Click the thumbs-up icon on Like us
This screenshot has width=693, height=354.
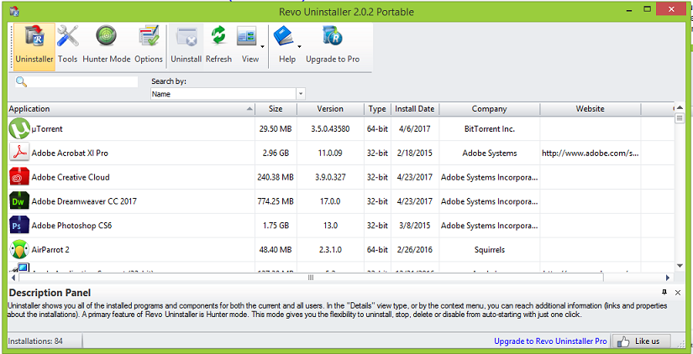pos(622,341)
